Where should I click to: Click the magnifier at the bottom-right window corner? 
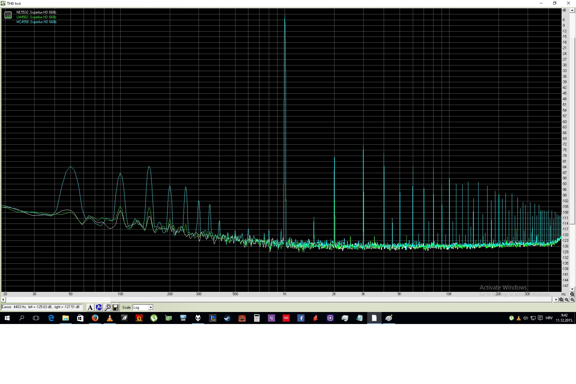point(572,300)
